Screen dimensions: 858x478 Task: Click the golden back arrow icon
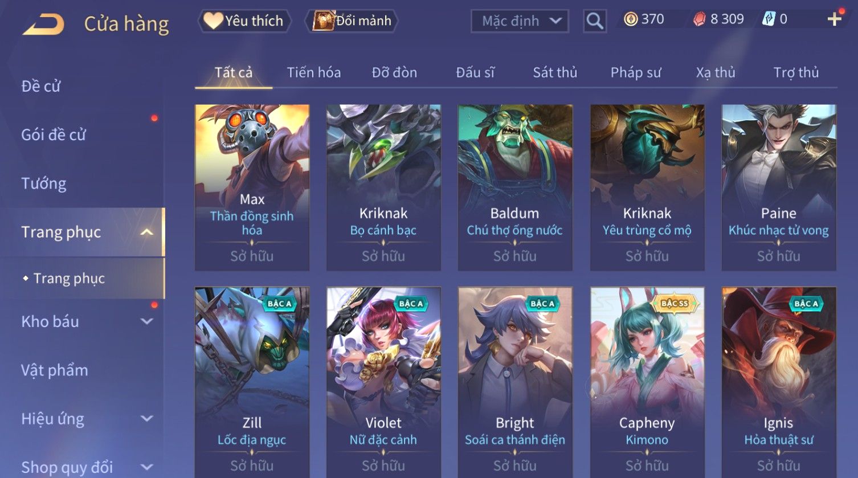pos(43,24)
